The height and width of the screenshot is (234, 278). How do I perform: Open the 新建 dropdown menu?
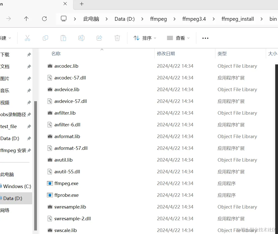pyautogui.click(x=5, y=38)
